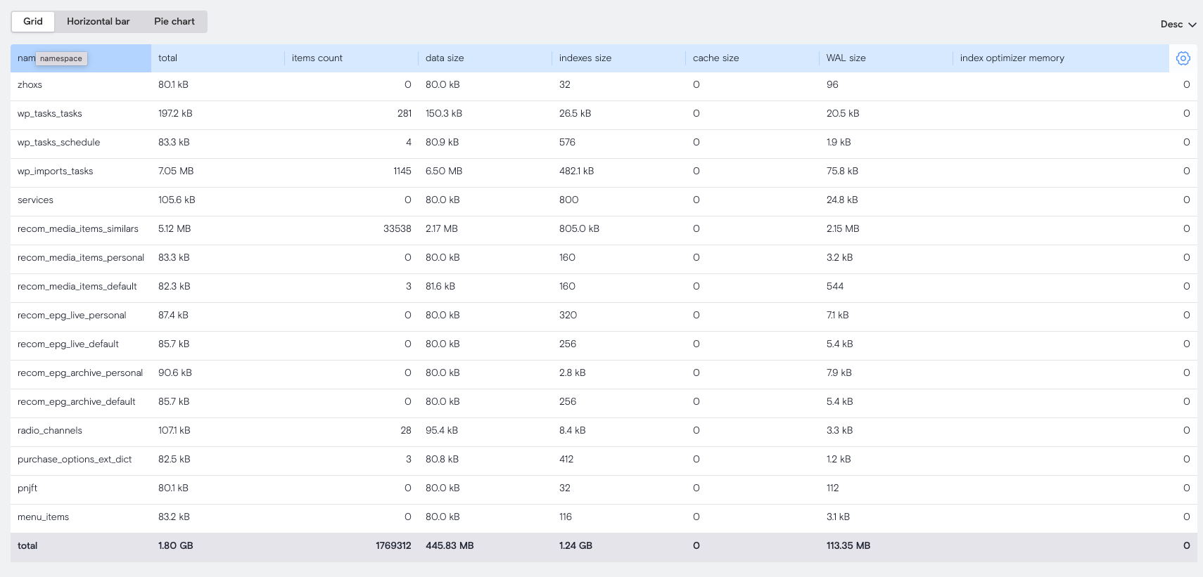Select the wp_imports_tasks namespace row
The width and height of the screenshot is (1203, 577).
coord(56,171)
